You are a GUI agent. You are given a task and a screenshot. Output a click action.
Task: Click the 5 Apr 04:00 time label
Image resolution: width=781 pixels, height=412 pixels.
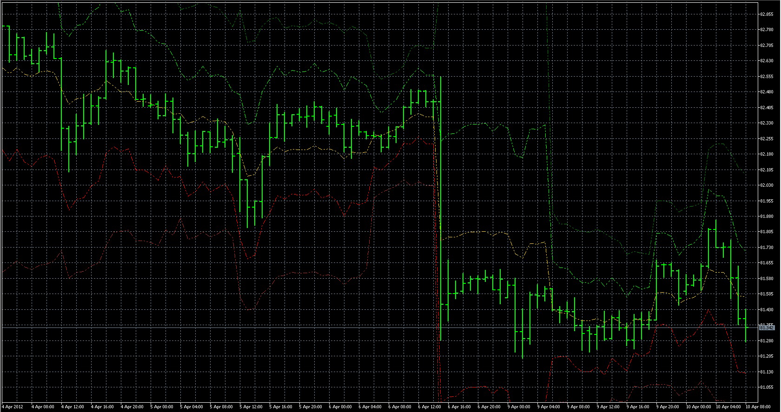point(192,407)
